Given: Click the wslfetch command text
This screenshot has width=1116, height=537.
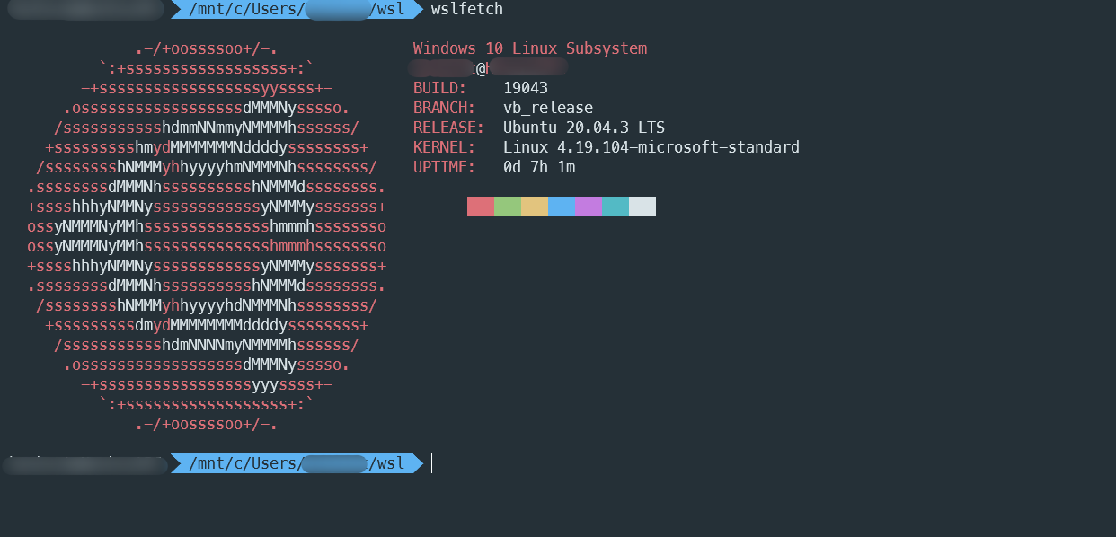Looking at the screenshot, I should [466, 9].
